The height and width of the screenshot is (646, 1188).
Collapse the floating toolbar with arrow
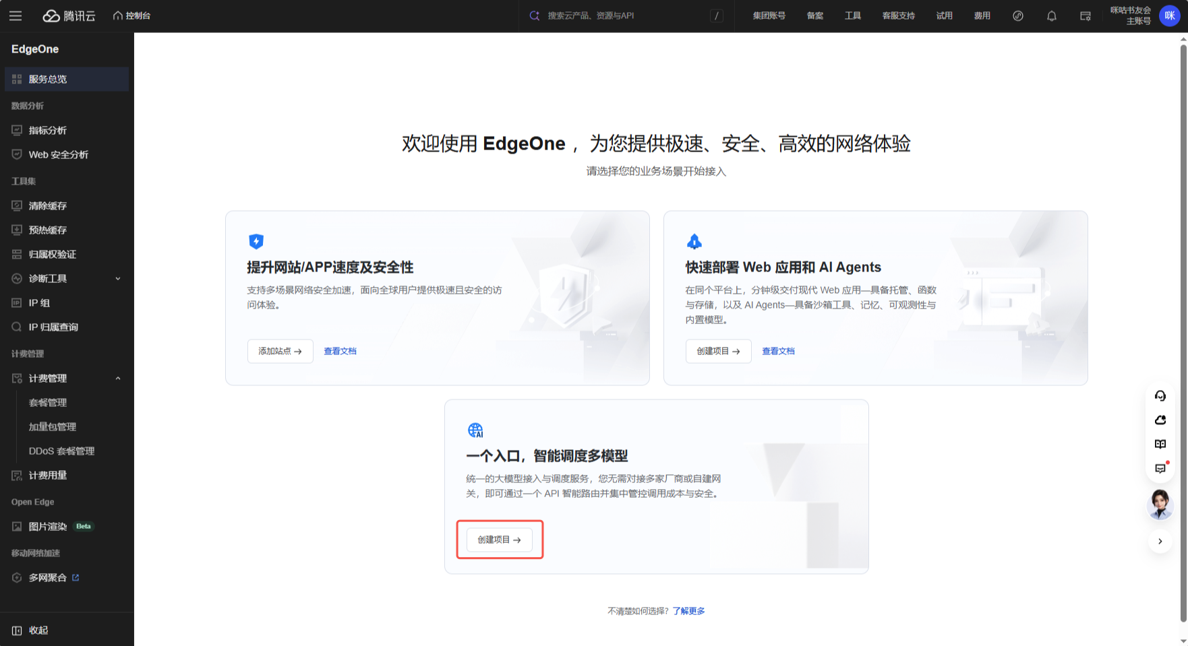(1160, 541)
